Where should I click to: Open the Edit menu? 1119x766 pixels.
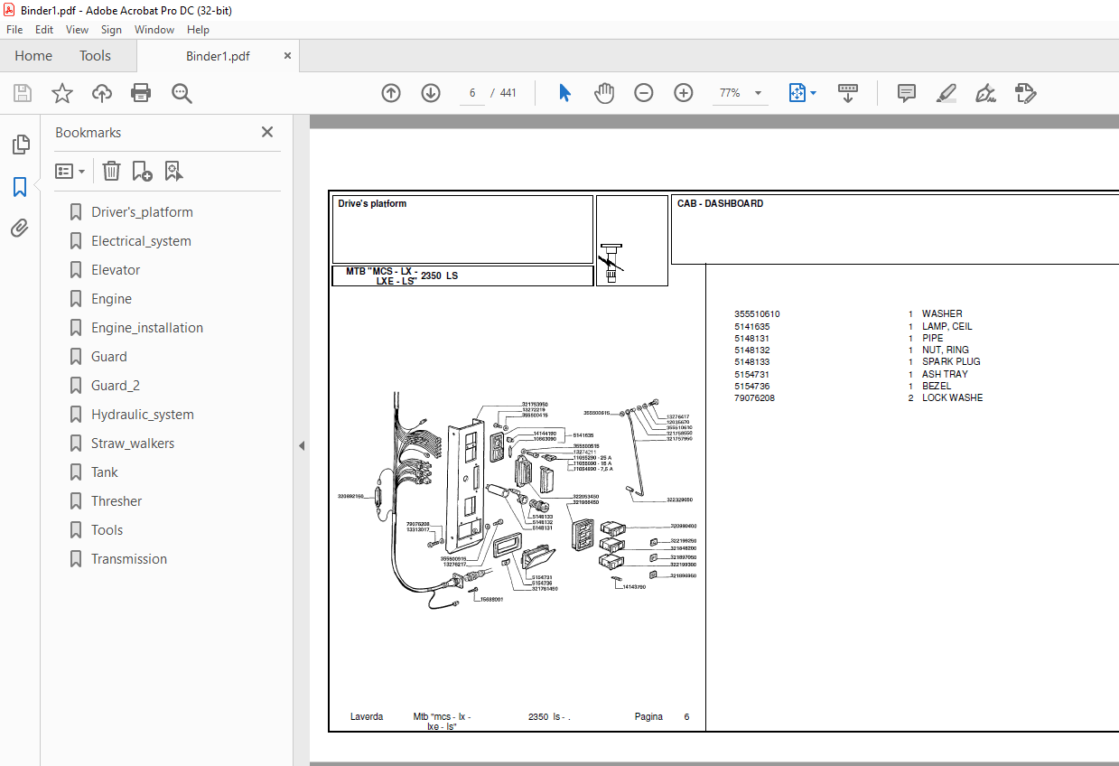[44, 30]
